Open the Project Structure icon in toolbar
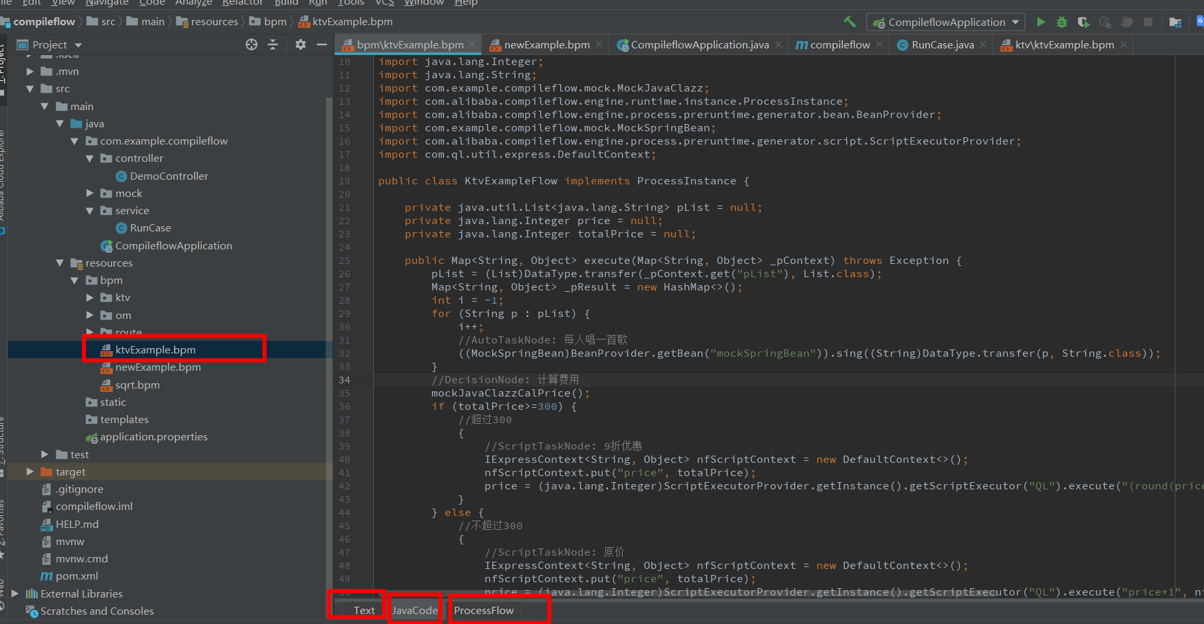The image size is (1204, 624). coord(1175,23)
